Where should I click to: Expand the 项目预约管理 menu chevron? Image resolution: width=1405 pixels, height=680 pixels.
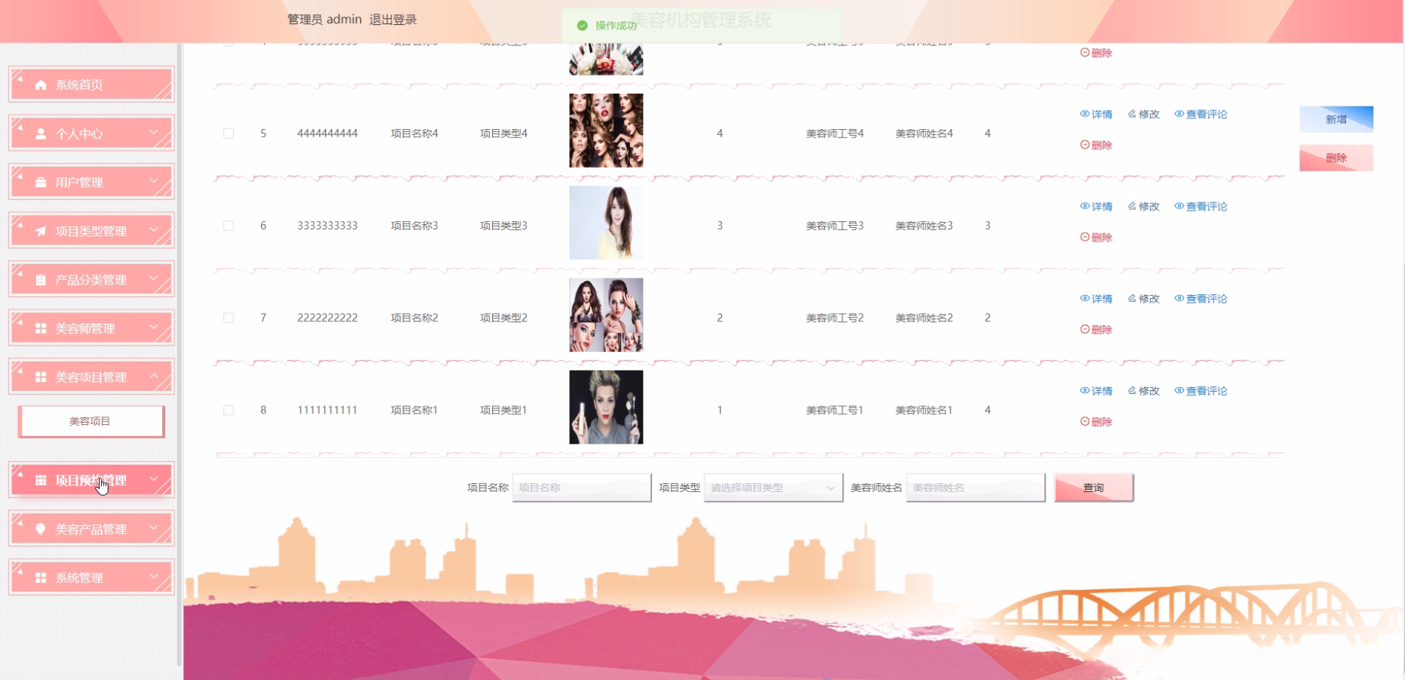[154, 479]
